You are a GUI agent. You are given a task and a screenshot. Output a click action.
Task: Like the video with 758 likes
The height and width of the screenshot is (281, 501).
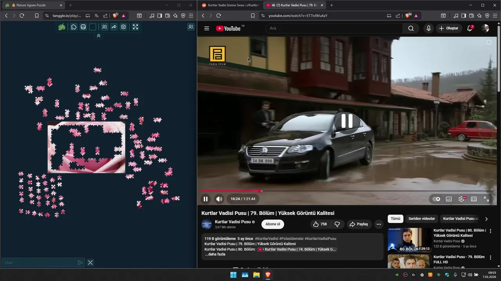320,224
